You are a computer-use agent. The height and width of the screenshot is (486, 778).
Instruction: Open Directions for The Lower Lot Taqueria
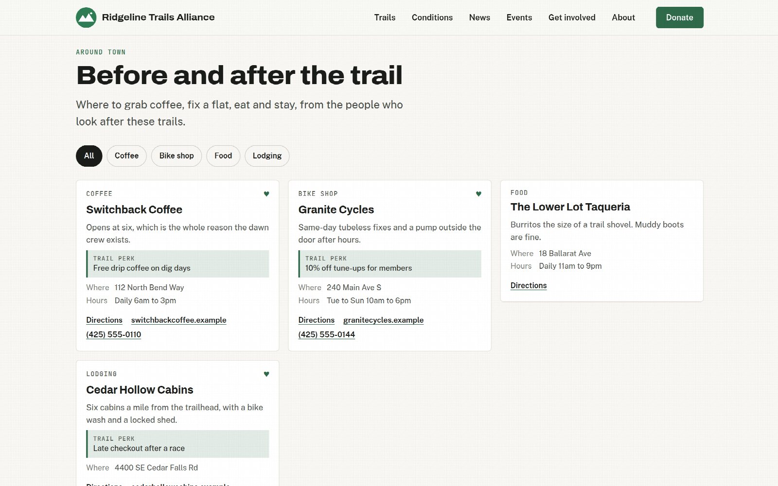(529, 286)
